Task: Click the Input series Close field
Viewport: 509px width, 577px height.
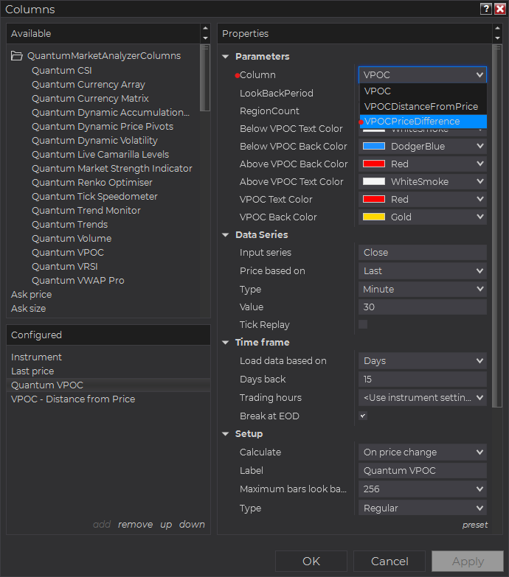Action: (x=423, y=253)
